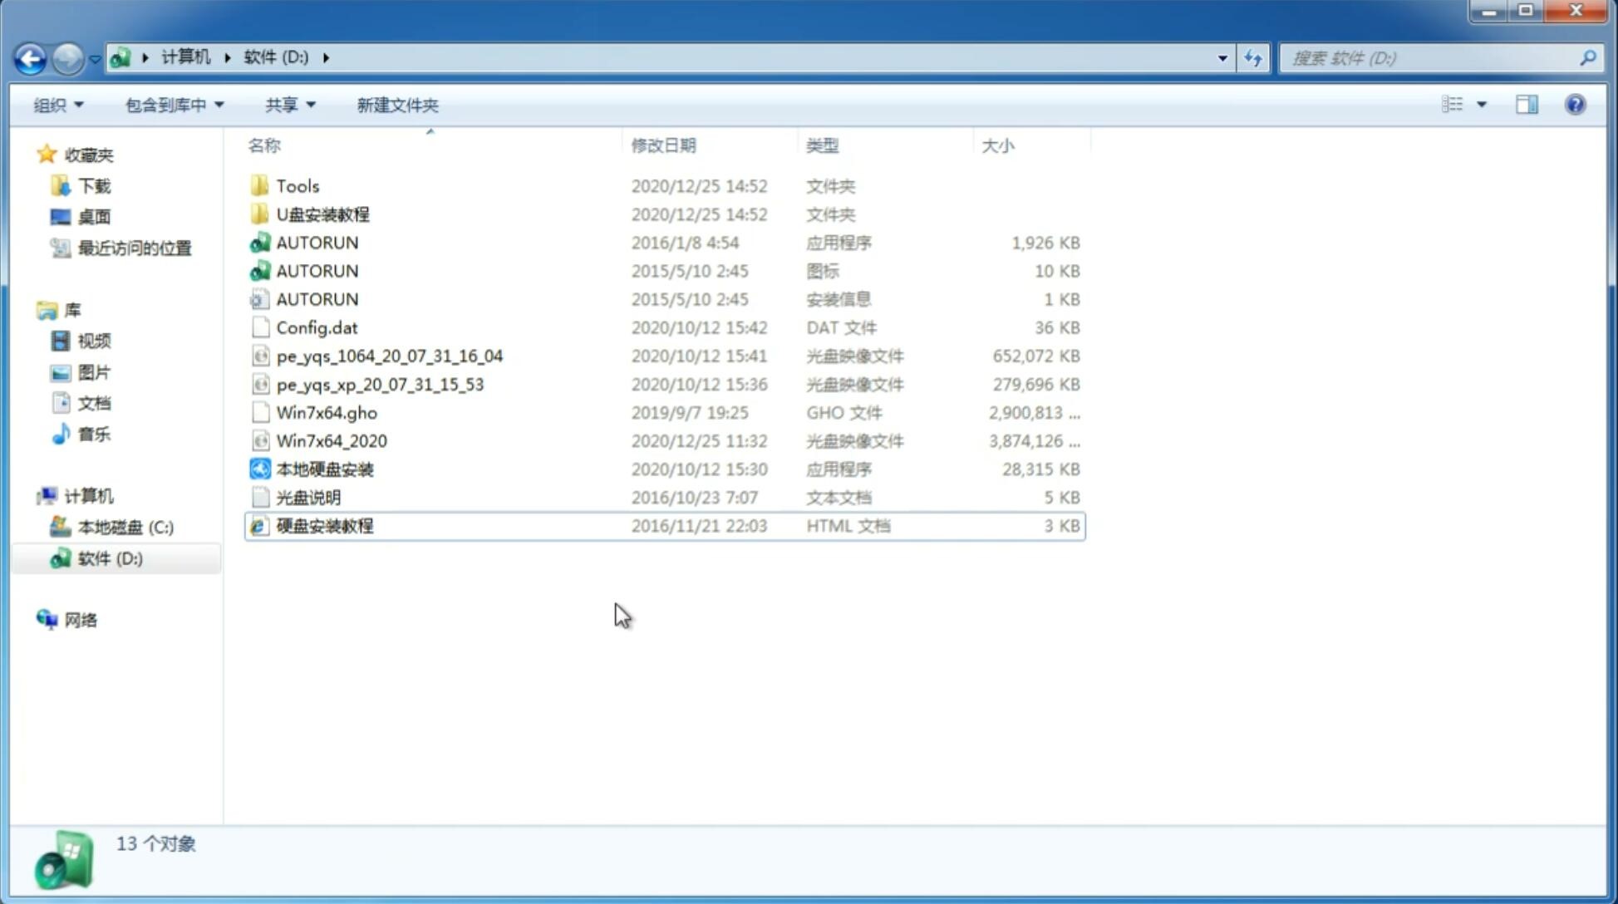The height and width of the screenshot is (904, 1618).
Task: Open the Tools folder
Action: pos(297,185)
